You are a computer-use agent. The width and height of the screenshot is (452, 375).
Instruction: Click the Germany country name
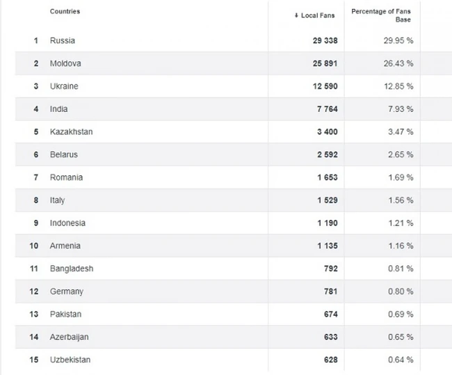(67, 292)
